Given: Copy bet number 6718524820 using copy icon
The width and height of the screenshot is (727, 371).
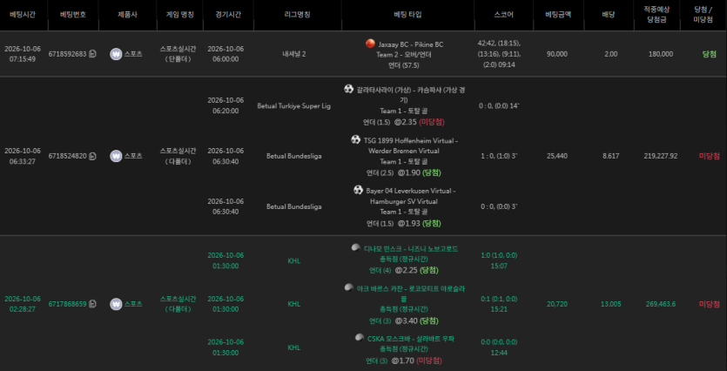Looking at the screenshot, I should (x=92, y=156).
